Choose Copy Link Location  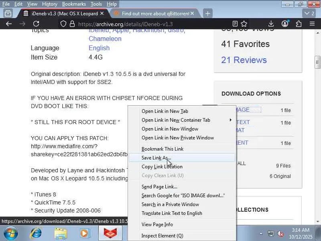coord(182,167)
